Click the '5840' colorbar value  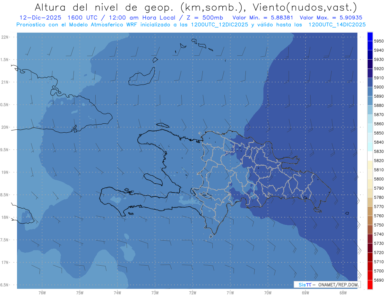(x=379, y=142)
